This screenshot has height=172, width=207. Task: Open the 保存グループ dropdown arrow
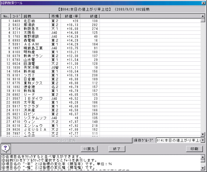click(x=203, y=140)
